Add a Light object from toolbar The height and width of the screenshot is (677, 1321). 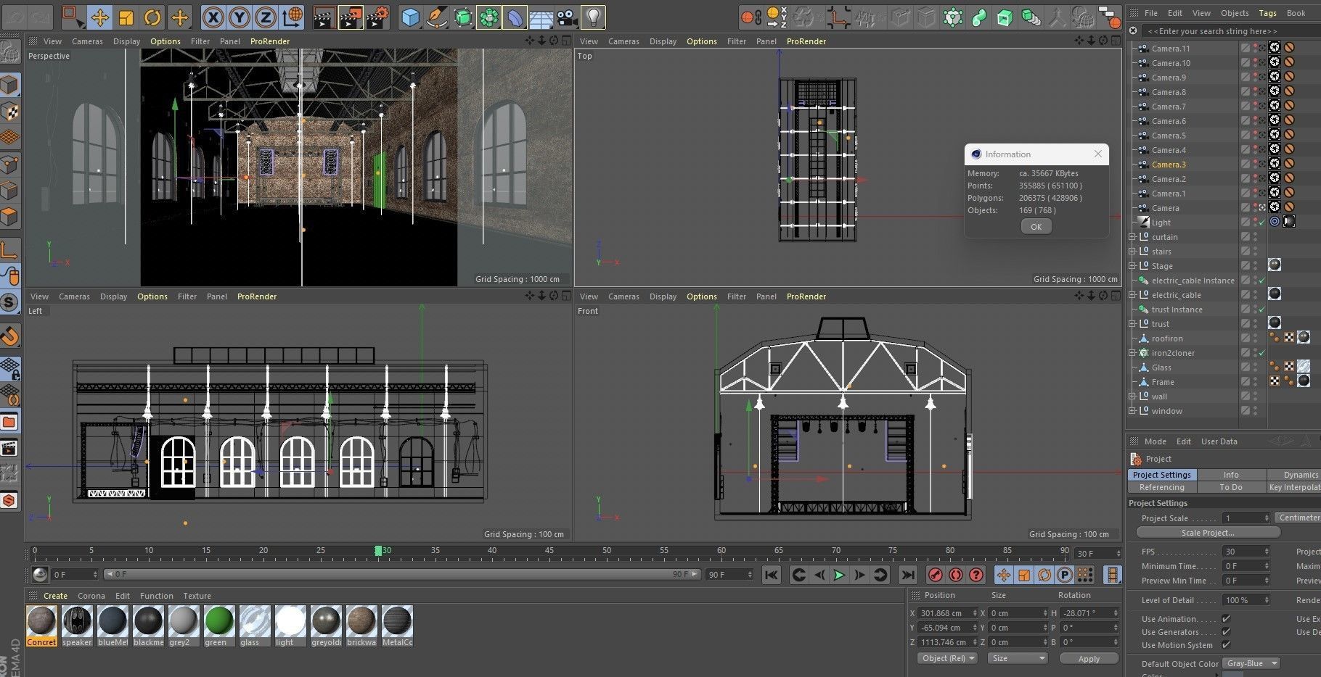(x=594, y=17)
